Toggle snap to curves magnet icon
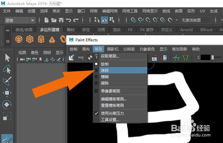223x143 pixels. (141, 20)
